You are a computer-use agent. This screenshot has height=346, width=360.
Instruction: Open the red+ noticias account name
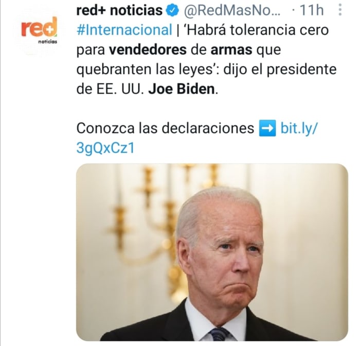[119, 11]
